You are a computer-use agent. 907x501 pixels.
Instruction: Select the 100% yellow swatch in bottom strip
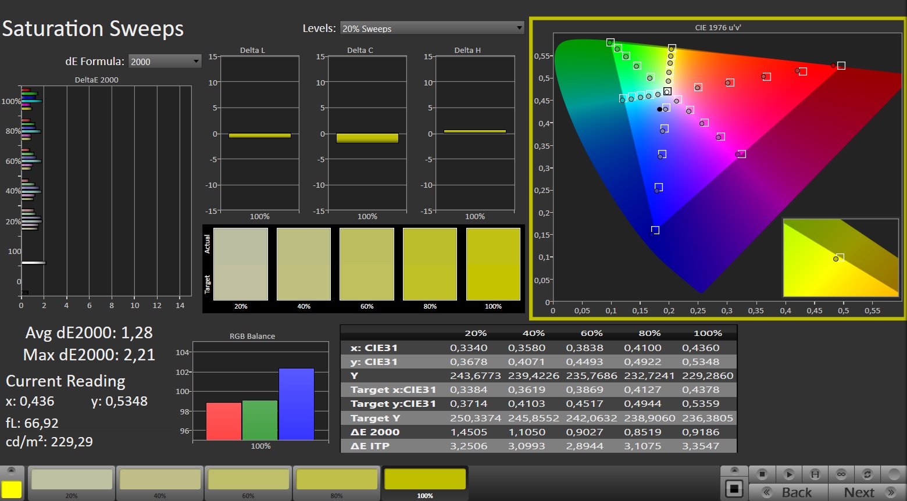[x=425, y=480]
